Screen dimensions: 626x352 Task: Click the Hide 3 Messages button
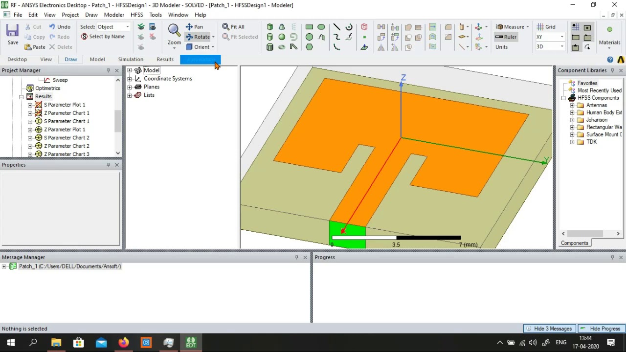point(549,329)
